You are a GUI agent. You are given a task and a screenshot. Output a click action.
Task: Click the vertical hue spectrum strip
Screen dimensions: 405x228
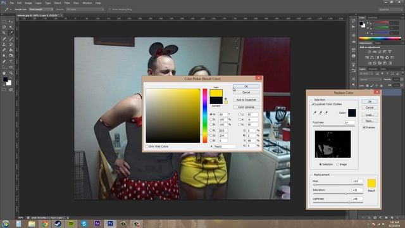[x=205, y=115]
